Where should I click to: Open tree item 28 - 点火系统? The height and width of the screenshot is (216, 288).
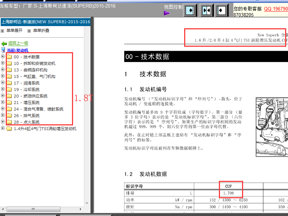coord(27,122)
